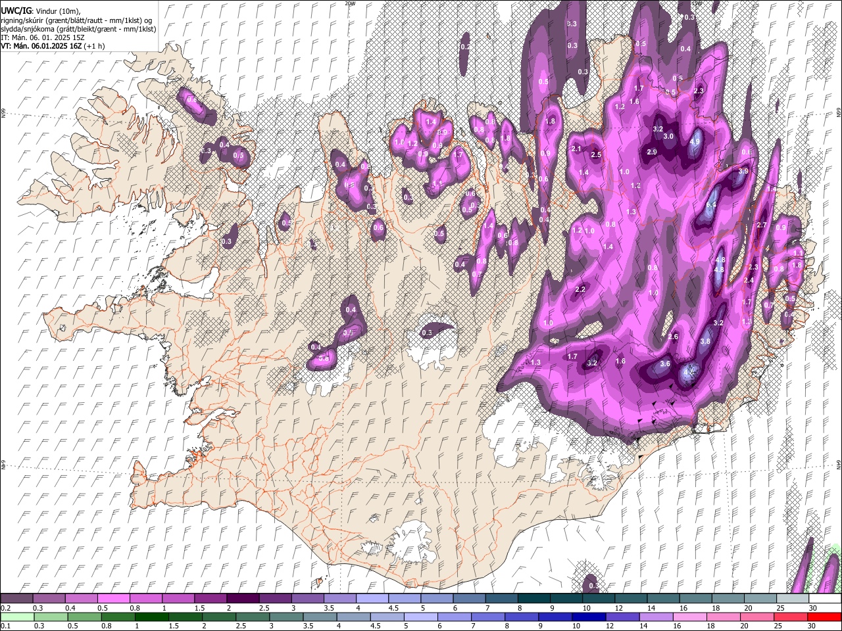Click the '3.3' snowfall value near top
Viewport: 842px width, 631px height.
pyautogui.click(x=572, y=24)
